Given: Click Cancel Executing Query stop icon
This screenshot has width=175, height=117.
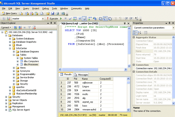Looking at the screenshot, I should tap(66, 19).
